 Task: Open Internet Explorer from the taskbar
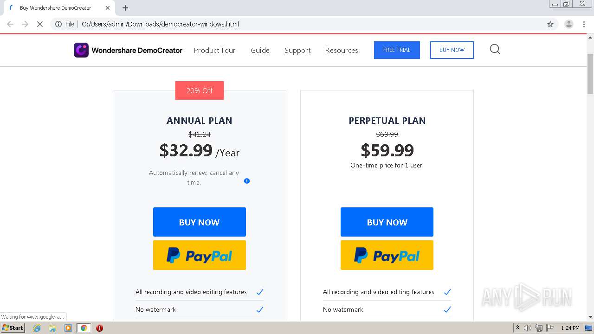(x=37, y=328)
